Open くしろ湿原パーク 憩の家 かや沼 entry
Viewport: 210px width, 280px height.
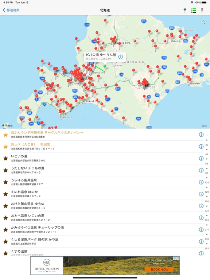click(x=102, y=241)
